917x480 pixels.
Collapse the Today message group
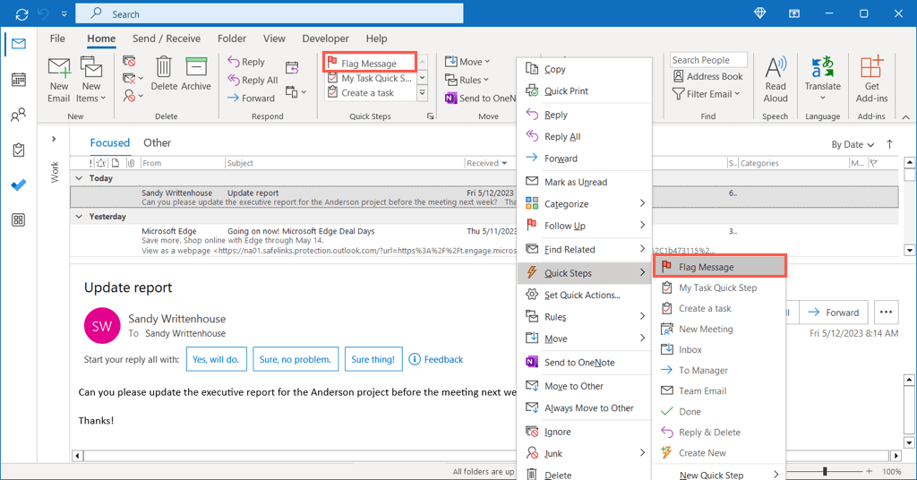(79, 178)
